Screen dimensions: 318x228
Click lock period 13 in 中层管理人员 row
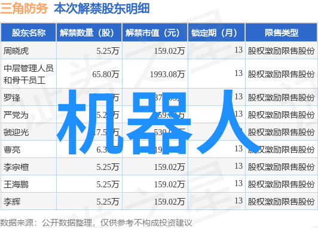(x=239, y=73)
